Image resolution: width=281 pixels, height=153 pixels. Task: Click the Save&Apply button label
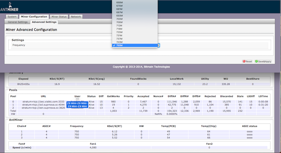coord(265,62)
